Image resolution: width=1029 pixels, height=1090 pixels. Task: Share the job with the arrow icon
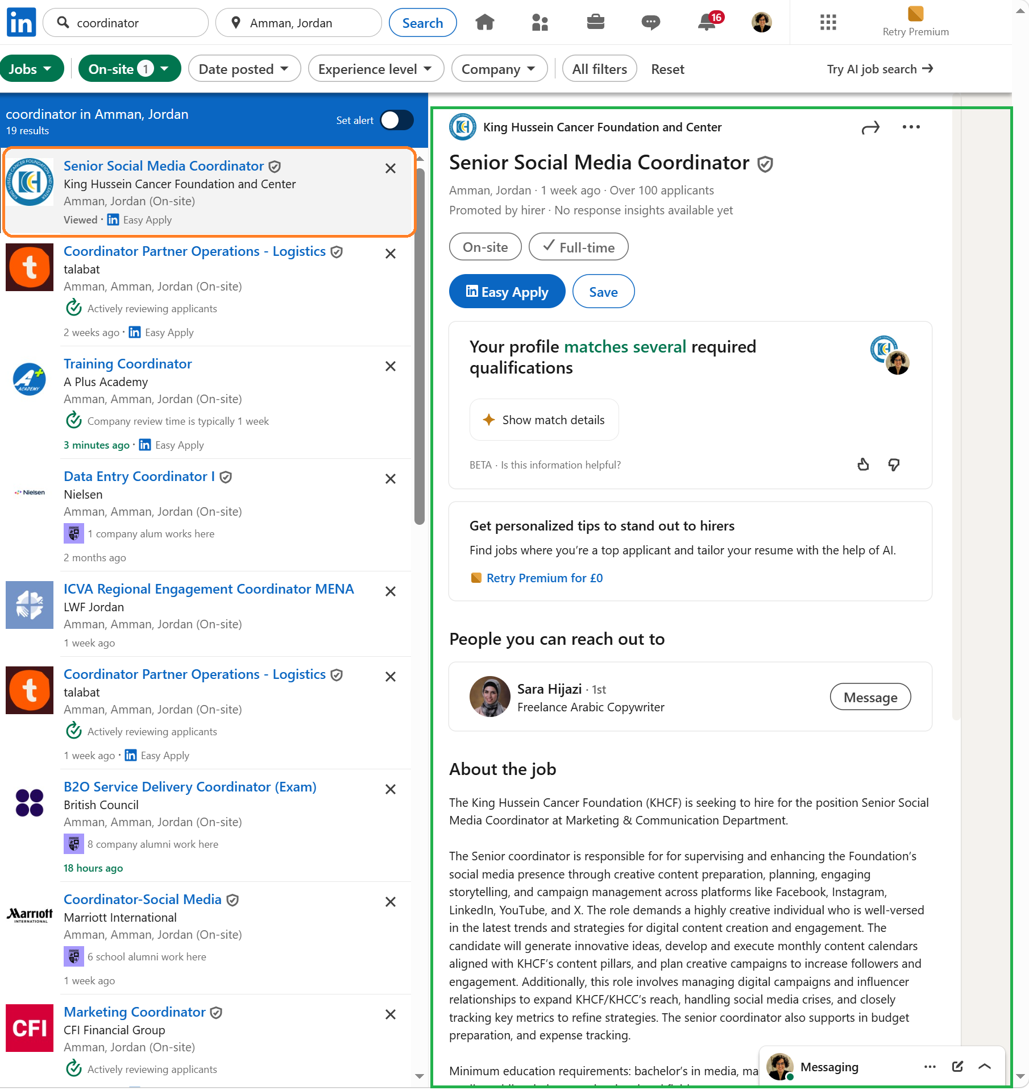870,127
